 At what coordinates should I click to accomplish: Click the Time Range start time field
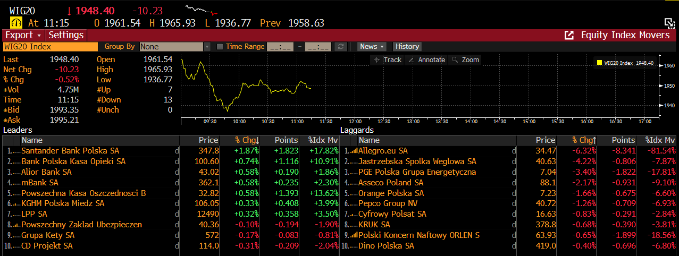coord(280,47)
